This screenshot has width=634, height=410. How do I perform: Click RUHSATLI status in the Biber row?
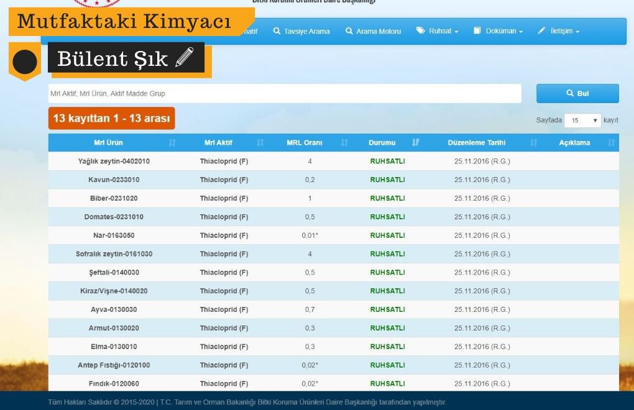387,198
